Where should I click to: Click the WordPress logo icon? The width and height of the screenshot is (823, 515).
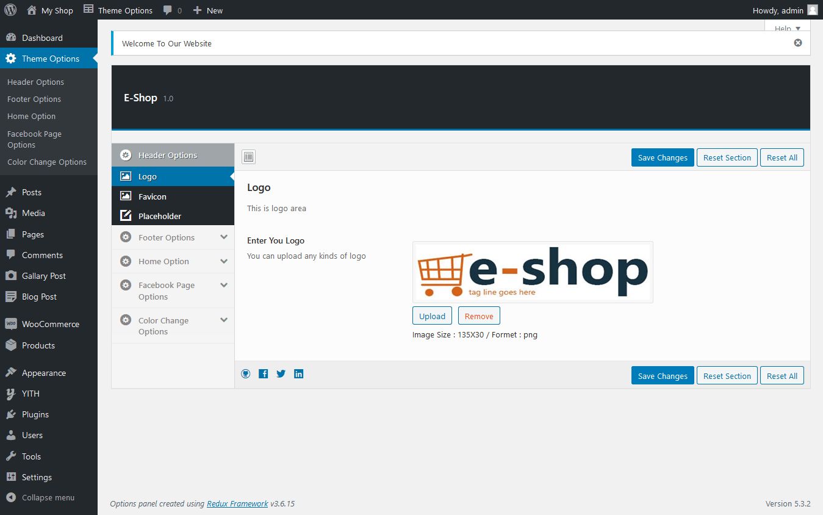click(x=10, y=10)
